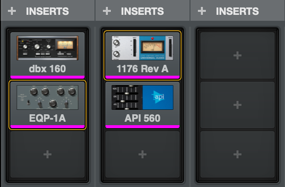Add a plugin in the middle empty right-column slot
285x187 pixels.
pyautogui.click(x=237, y=105)
